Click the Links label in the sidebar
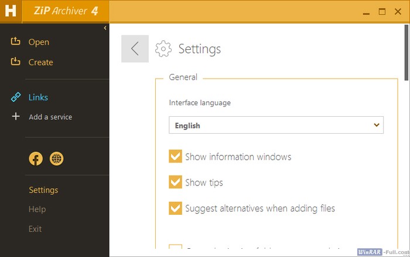Image resolution: width=410 pixels, height=257 pixels. point(38,97)
